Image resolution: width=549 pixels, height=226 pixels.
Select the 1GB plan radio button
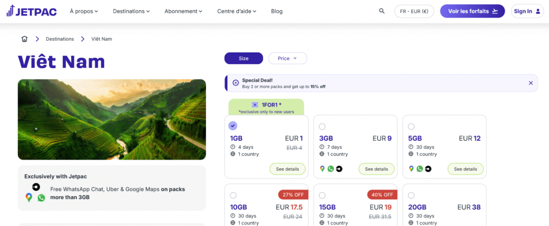[x=233, y=126]
